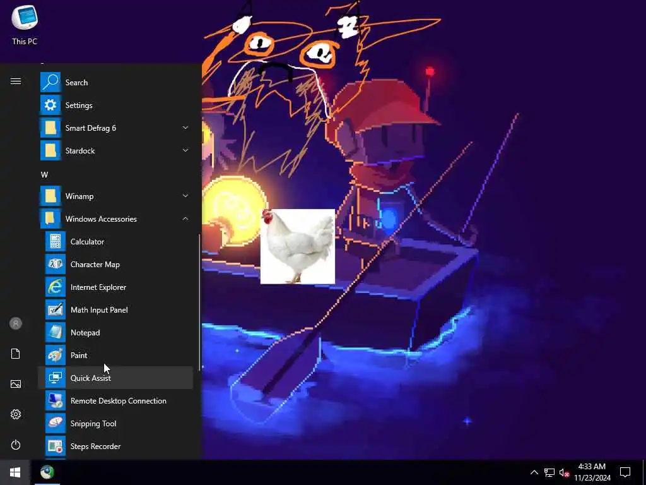
Task: Open the Snipping Tool icon
Action: (x=56, y=424)
